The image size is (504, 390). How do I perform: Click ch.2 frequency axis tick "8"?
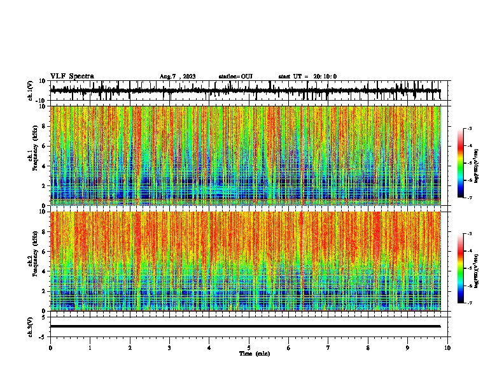pyautogui.click(x=44, y=232)
